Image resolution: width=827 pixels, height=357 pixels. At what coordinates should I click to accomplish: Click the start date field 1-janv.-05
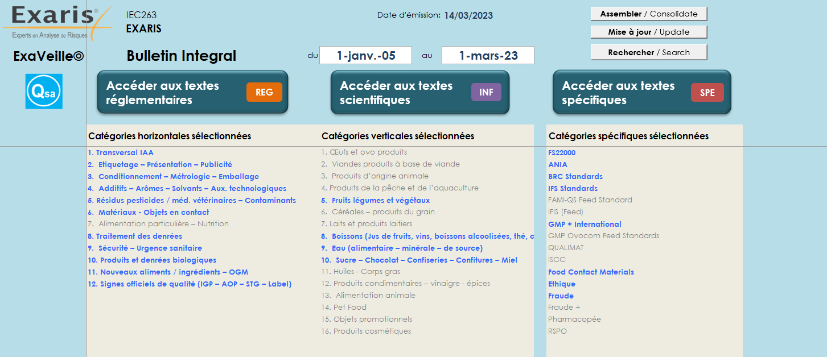click(365, 55)
